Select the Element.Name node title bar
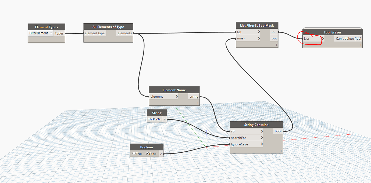 point(174,90)
